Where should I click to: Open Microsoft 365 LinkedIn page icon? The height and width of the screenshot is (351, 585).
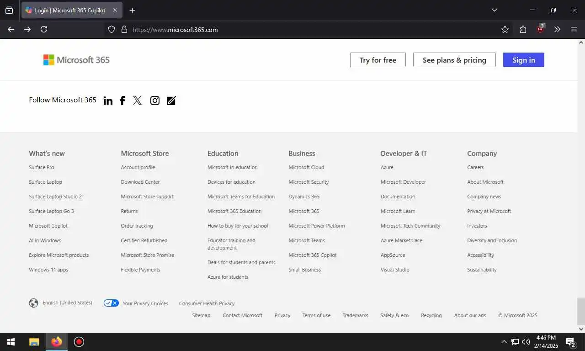pyautogui.click(x=108, y=101)
